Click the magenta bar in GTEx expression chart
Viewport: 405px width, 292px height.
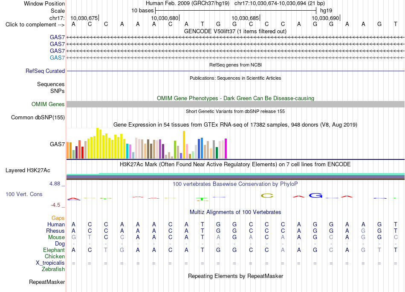point(226,148)
